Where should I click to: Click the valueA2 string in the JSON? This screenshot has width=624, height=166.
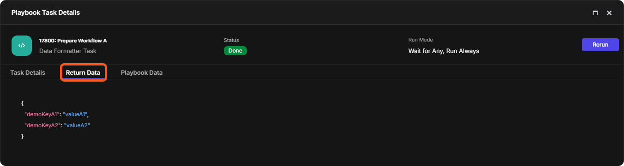(76, 125)
